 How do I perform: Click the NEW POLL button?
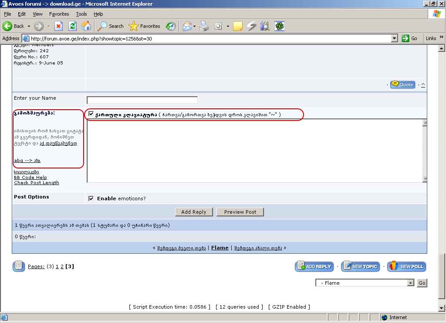coord(406,266)
